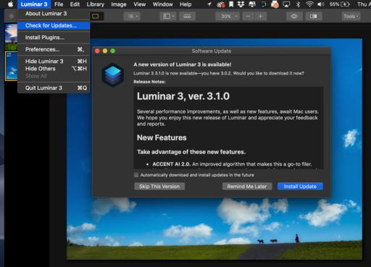Screen dimensions: 371x267
Task: Open the Apple menu
Action: tap(10, 4)
